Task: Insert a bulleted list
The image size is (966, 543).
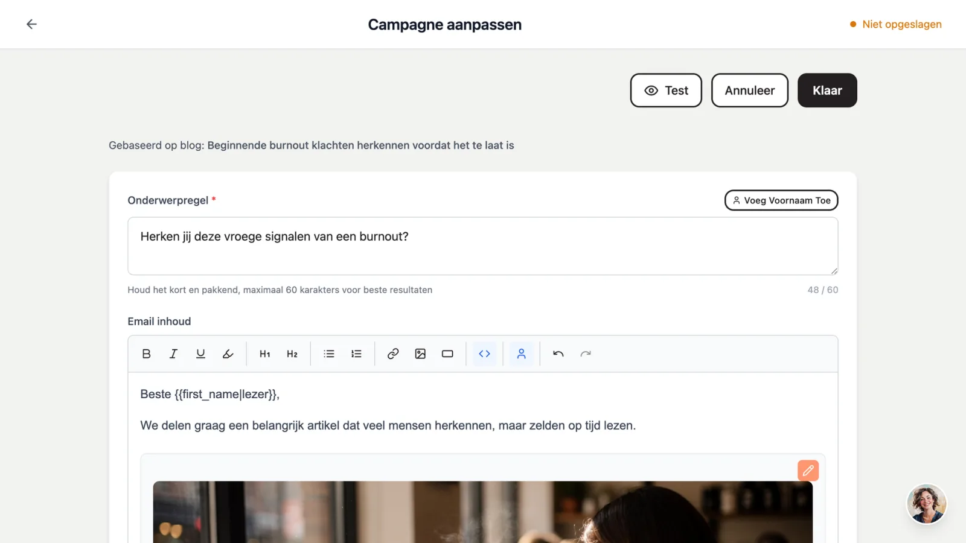Action: click(329, 354)
